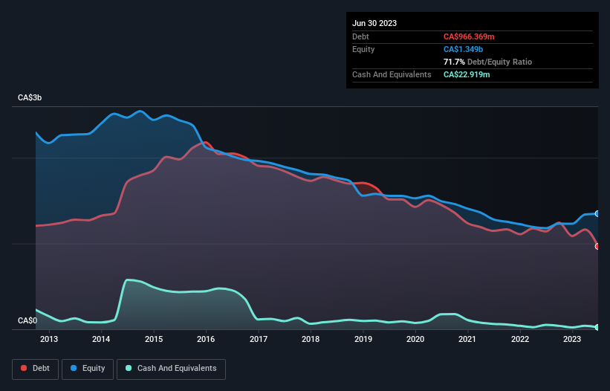Screen dimensions: 610x391
Task: Click the 2023 axis label
Action: click(572, 339)
